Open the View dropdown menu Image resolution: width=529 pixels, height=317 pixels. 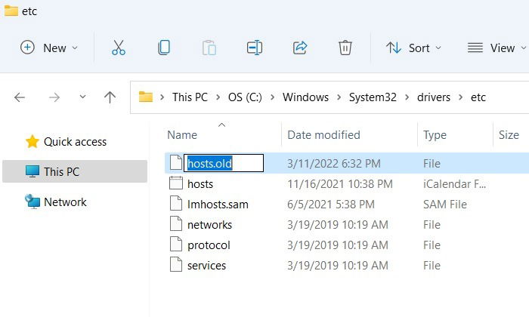(x=497, y=48)
